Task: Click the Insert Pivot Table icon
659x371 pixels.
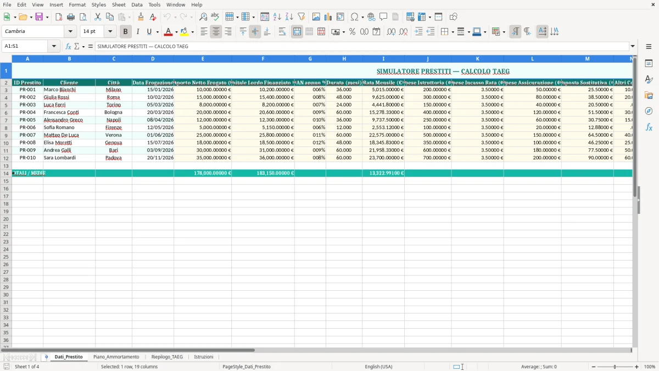Action: [x=340, y=17]
